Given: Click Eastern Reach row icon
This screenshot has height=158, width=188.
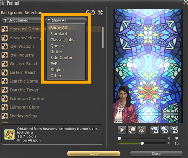Looking at the screenshot, I should [5, 72].
